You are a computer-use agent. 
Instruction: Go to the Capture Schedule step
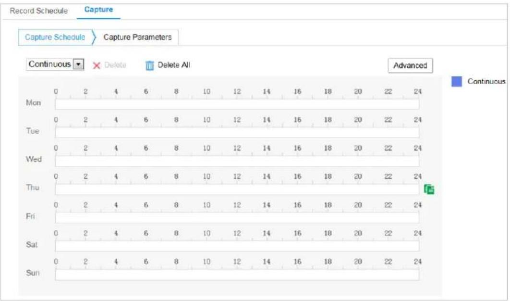click(x=55, y=37)
